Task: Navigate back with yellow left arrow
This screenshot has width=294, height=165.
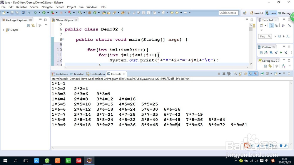Action: (x=177, y=13)
